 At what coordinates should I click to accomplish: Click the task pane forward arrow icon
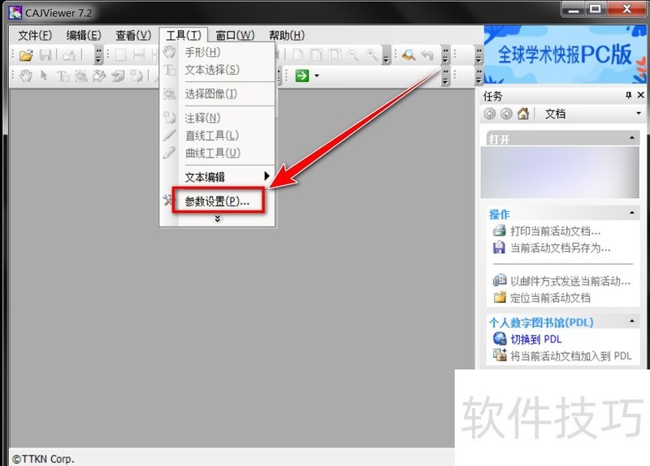pyautogui.click(x=506, y=114)
